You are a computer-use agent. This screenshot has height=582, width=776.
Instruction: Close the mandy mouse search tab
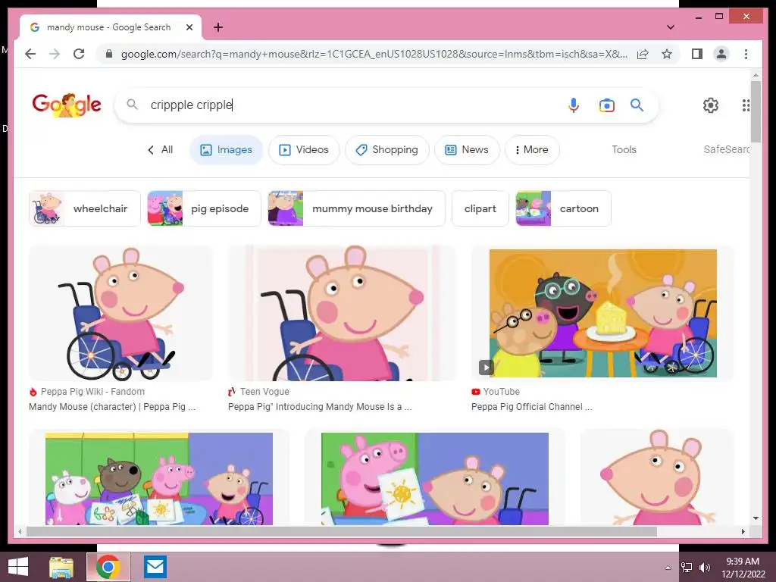[x=189, y=27]
